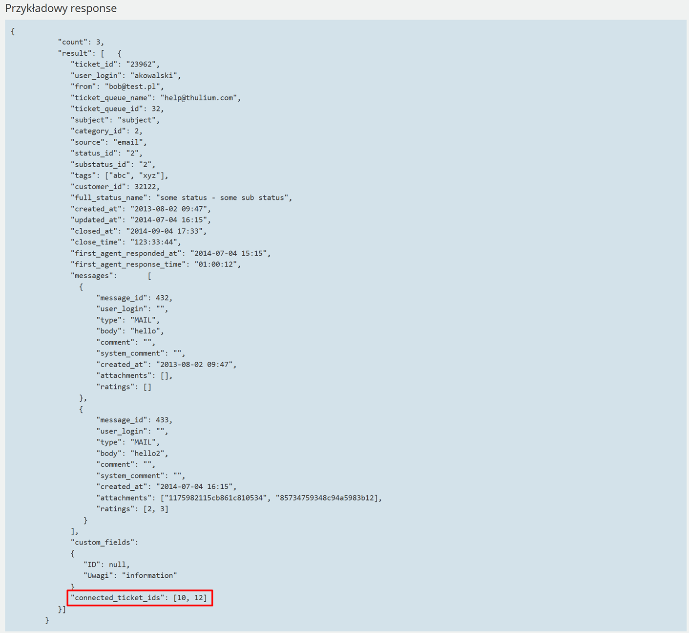The height and width of the screenshot is (633, 689).
Task: Click the "result": [ { line
Action: 90,53
